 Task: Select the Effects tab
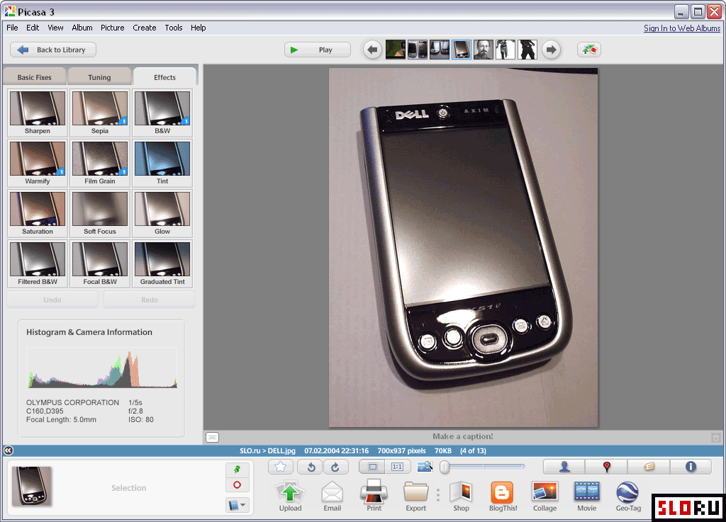pos(164,77)
